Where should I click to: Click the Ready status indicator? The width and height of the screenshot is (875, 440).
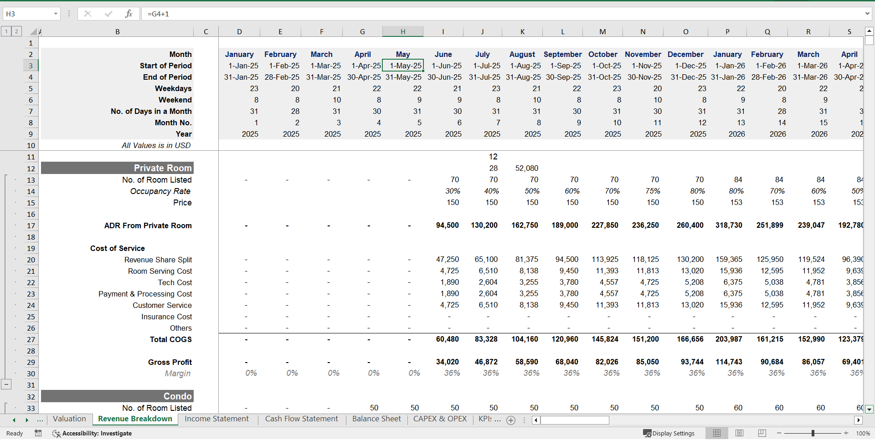point(15,433)
